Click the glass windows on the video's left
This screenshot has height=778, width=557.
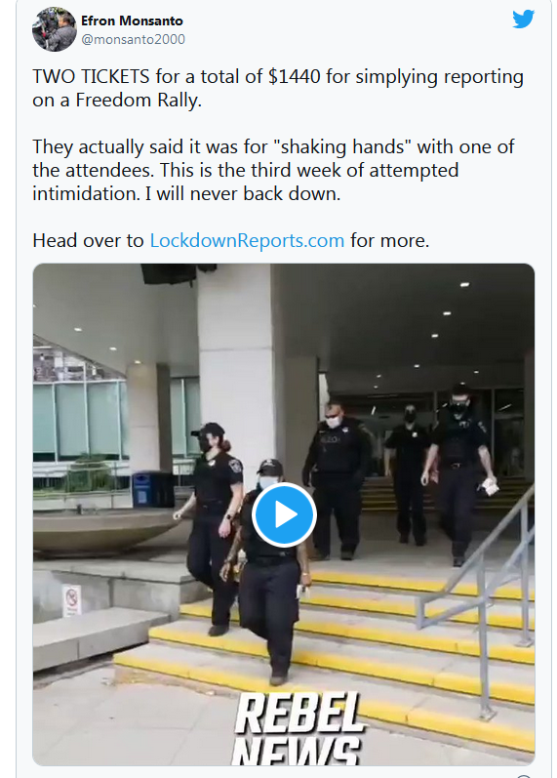[x=82, y=420]
